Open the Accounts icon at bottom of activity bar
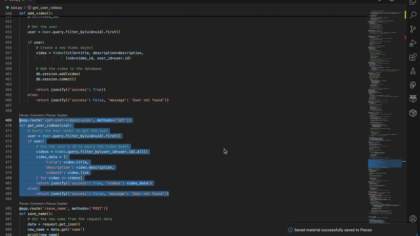The image size is (420, 236). click(413, 219)
